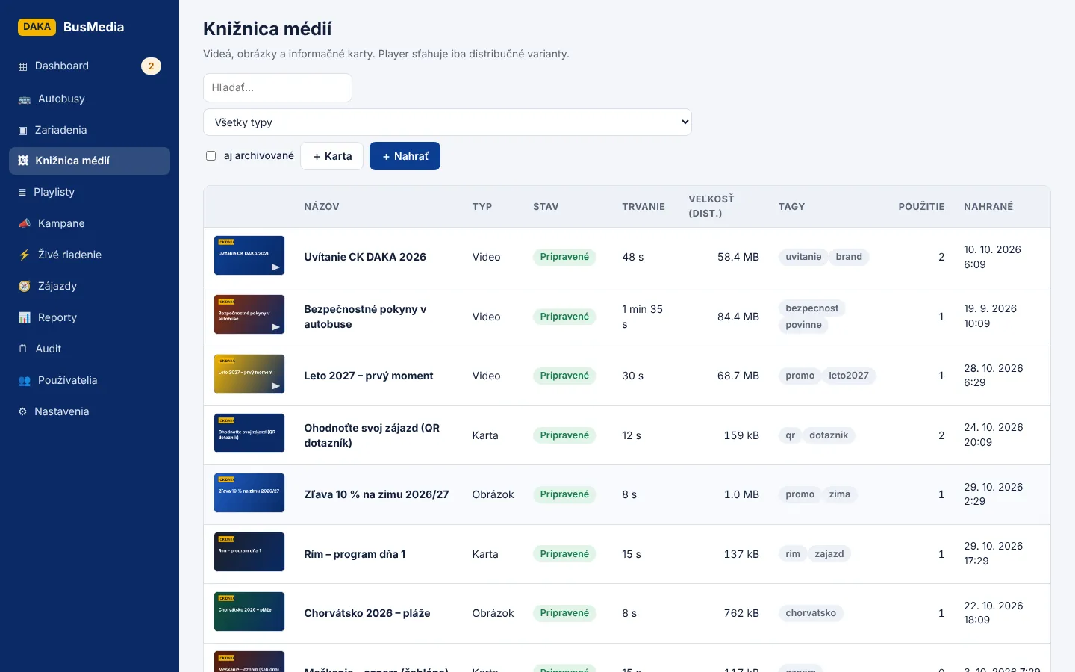Click the people icon beside Používatelia

point(24,381)
